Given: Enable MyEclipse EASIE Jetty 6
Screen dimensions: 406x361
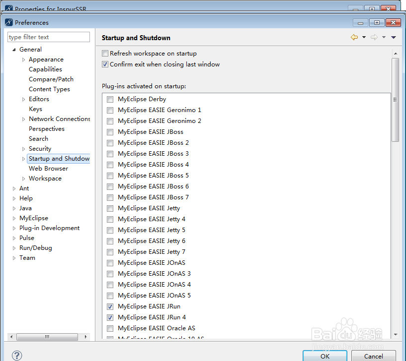Looking at the screenshot, I should (x=110, y=241).
